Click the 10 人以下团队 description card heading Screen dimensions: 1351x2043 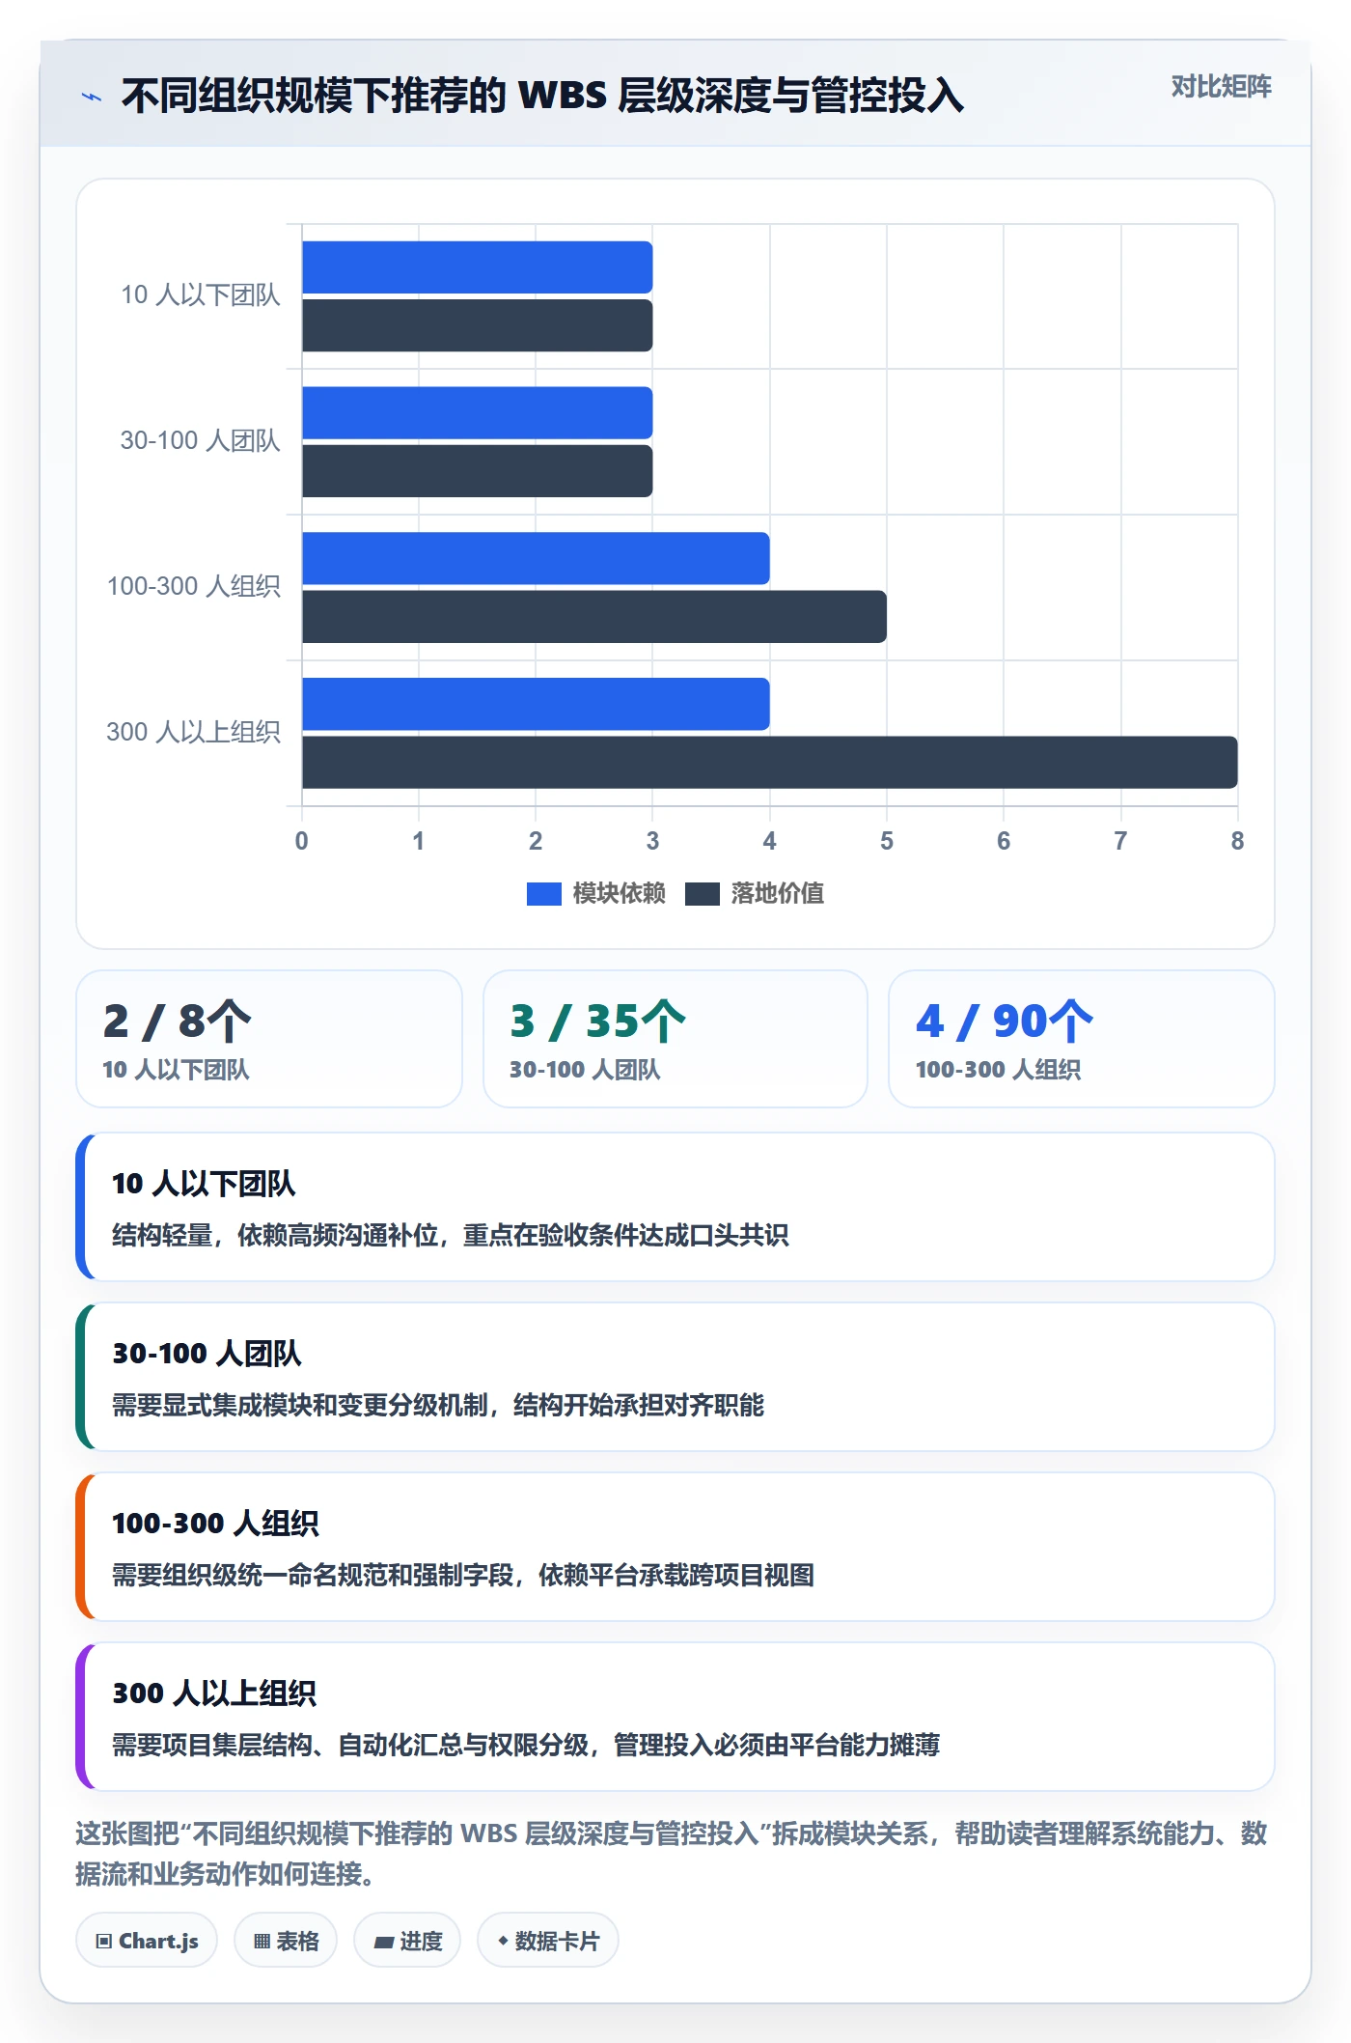[x=204, y=1185]
